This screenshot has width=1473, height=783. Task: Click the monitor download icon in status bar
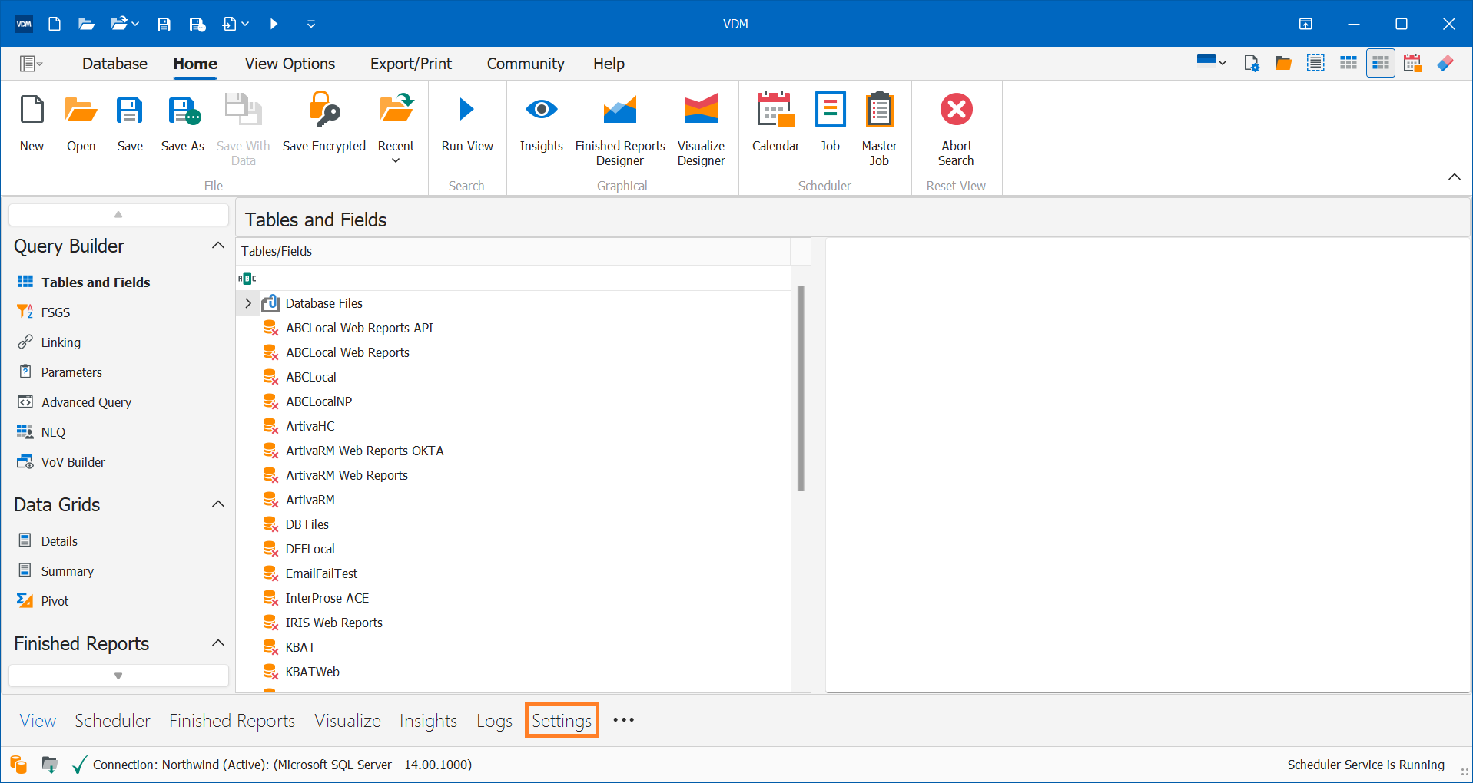coord(49,765)
